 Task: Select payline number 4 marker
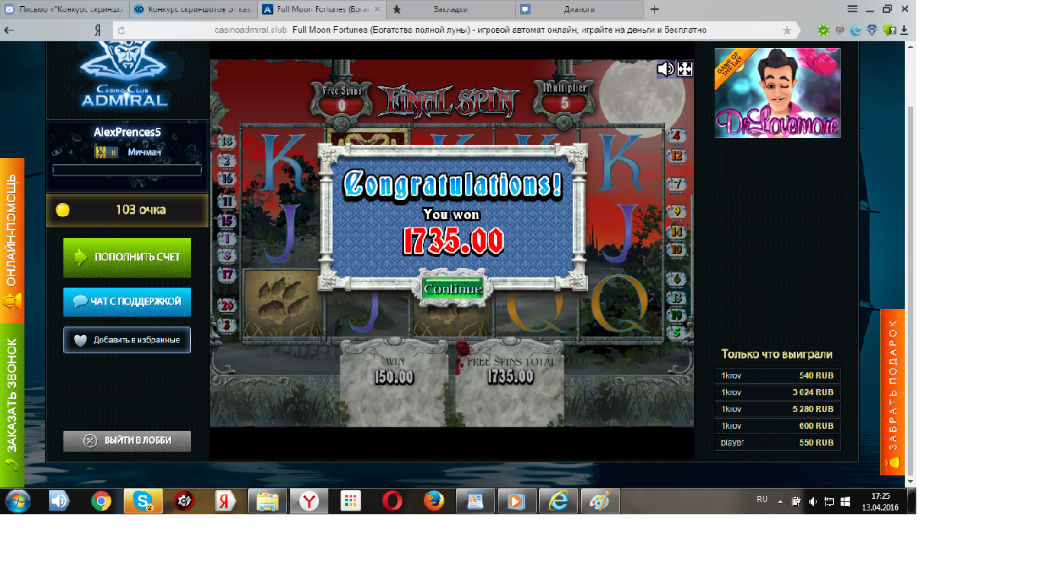675,137
